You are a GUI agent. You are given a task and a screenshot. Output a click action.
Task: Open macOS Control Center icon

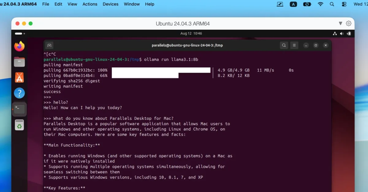tap(344, 4)
